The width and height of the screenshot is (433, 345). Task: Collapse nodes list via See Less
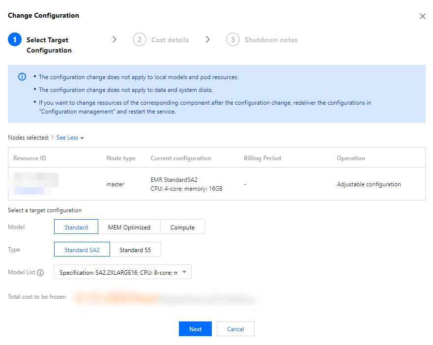[67, 138]
